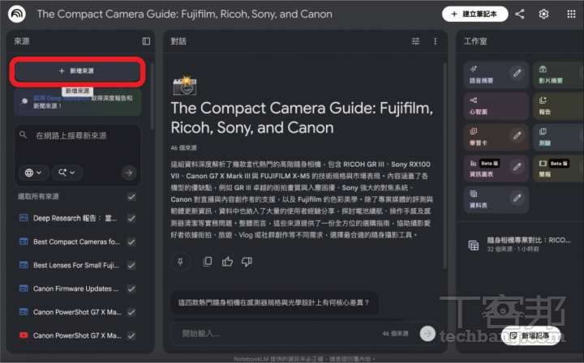
Task: Generate 心智圖 mind map
Action: coord(496,105)
